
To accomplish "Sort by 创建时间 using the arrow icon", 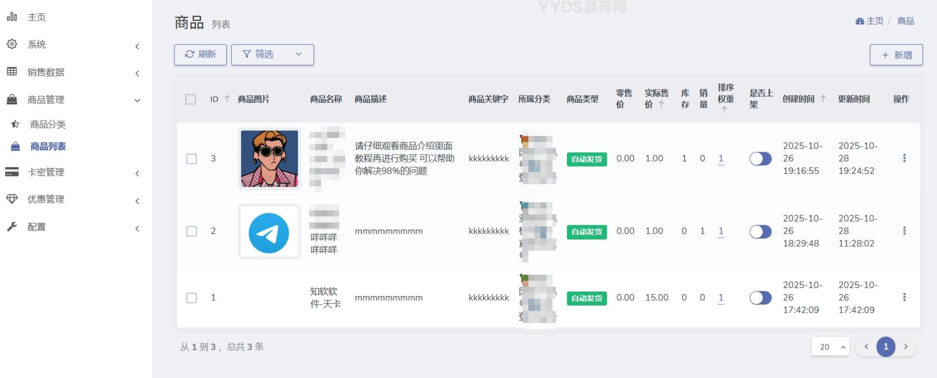I will click(x=823, y=99).
